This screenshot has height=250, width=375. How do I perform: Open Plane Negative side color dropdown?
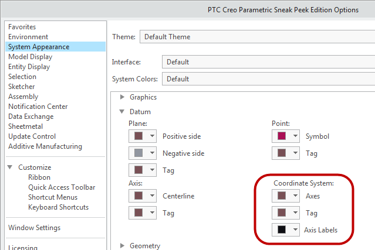click(x=143, y=153)
